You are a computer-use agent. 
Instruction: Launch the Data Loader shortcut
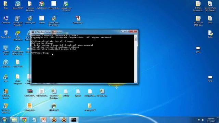click(42, 5)
